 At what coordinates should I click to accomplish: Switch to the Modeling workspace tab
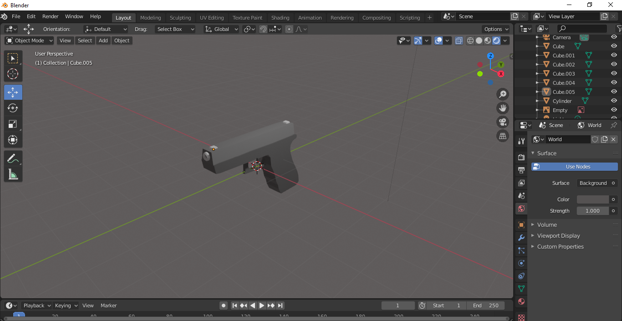[x=151, y=18]
